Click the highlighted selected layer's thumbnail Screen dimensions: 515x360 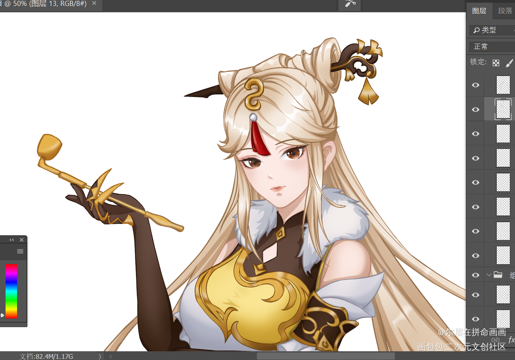(503, 109)
